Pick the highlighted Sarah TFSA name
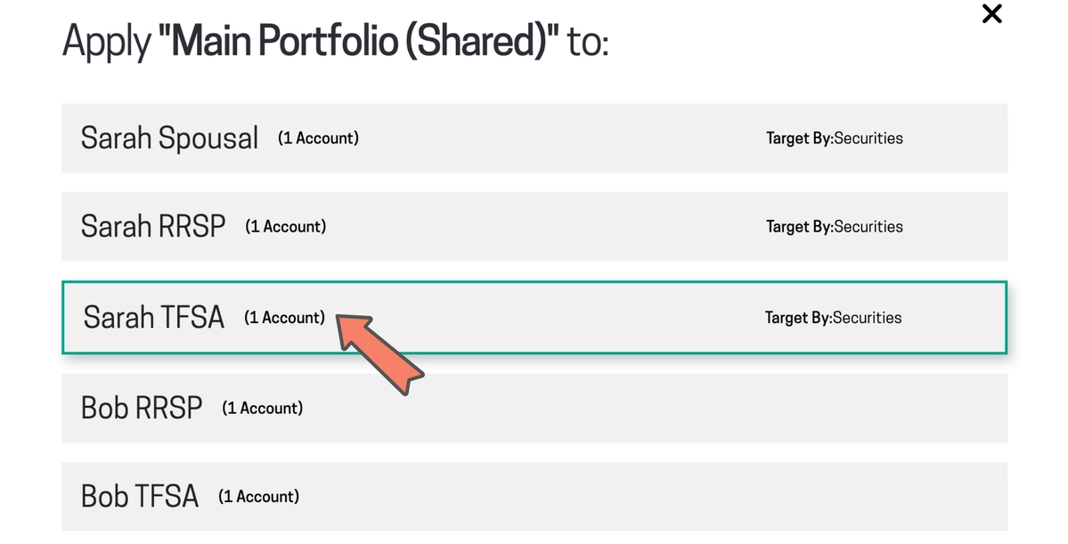Screen dimensions: 1068x544 click(154, 317)
